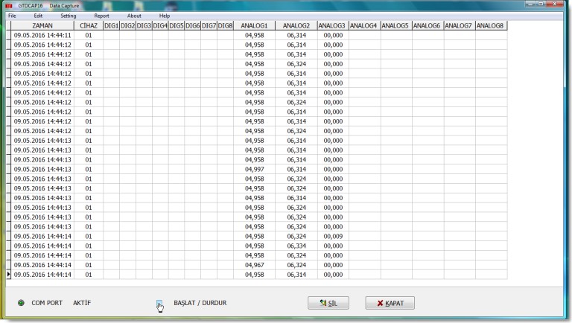572x323 pixels.
Task: Click the ANALOG2 column header
Action: tap(296, 25)
